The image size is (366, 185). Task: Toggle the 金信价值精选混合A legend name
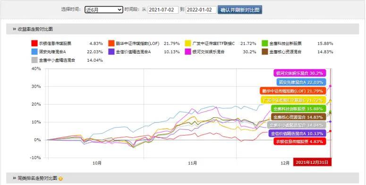[x=133, y=52]
